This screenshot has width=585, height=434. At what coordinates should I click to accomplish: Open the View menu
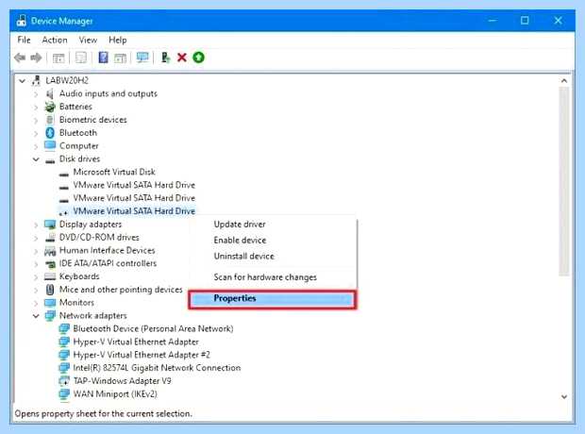click(x=88, y=40)
